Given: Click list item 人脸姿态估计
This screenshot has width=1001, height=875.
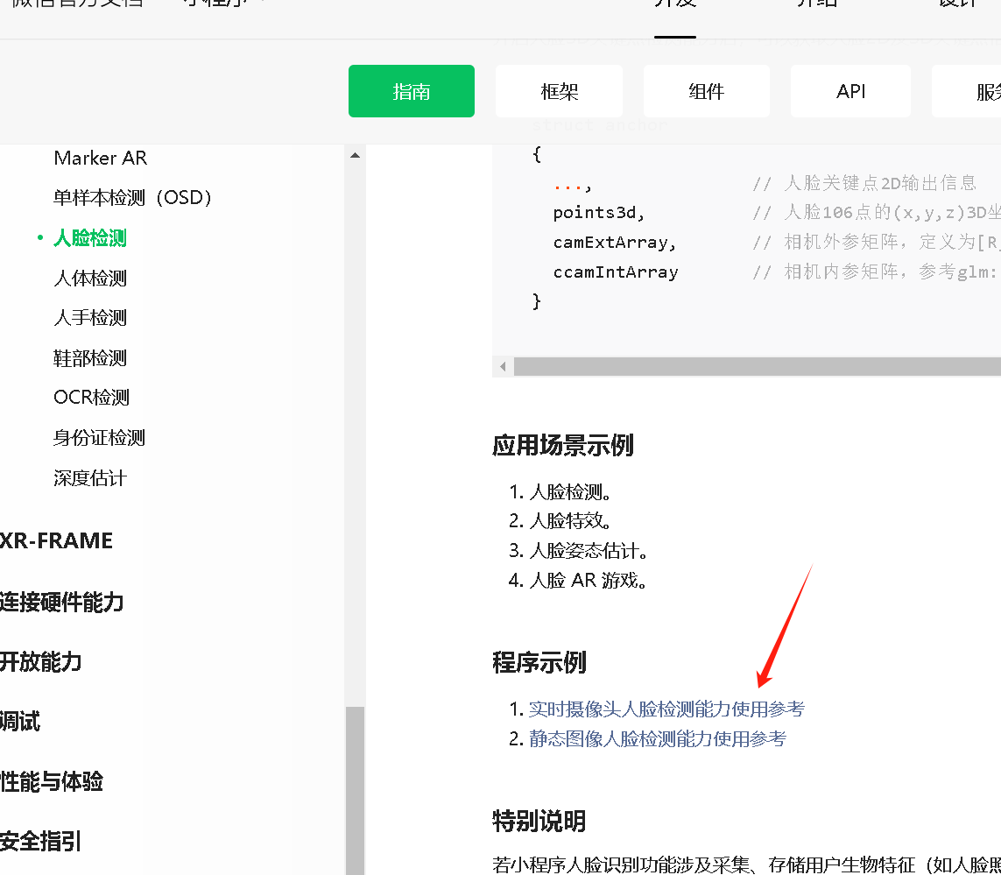Looking at the screenshot, I should pos(589,551).
